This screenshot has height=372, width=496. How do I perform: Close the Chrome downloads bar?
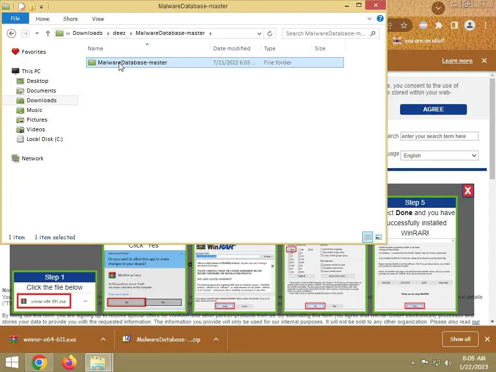487,339
